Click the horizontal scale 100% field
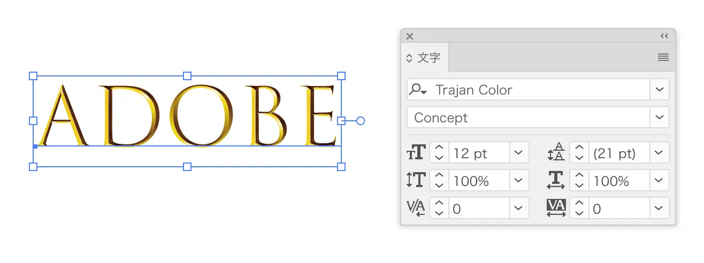 pyautogui.click(x=619, y=180)
